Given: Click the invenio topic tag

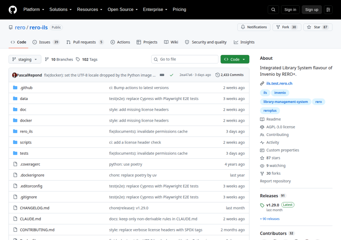Looking at the screenshot, I should click(280, 93).
